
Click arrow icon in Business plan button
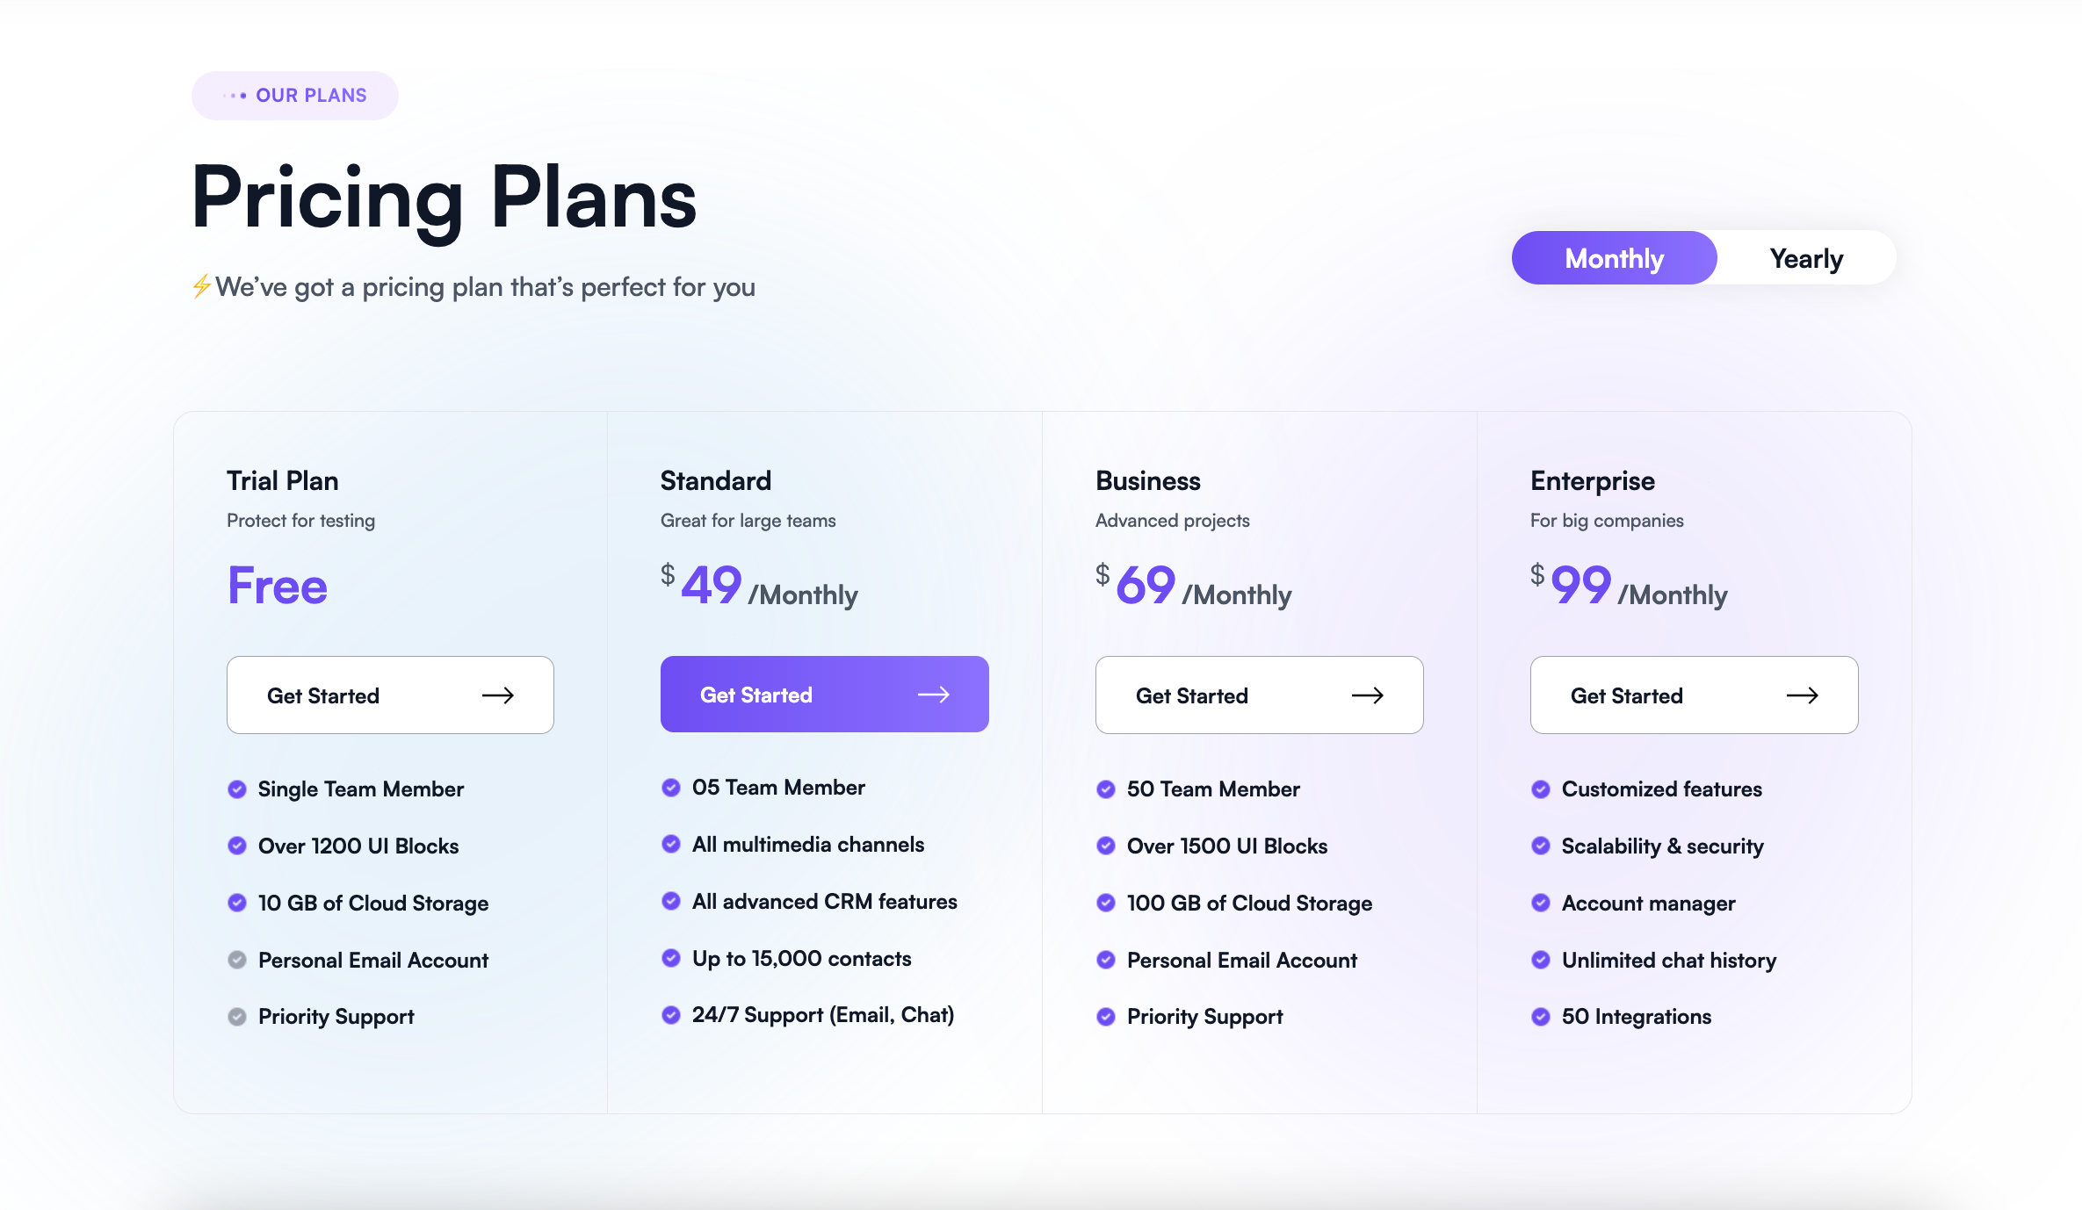click(x=1367, y=695)
